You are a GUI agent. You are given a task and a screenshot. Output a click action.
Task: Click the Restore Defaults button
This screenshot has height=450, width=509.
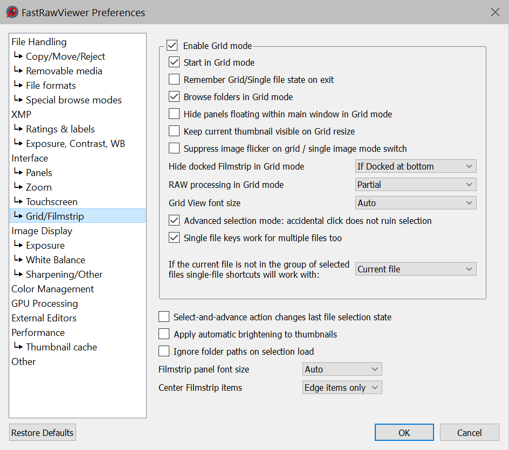(x=43, y=433)
